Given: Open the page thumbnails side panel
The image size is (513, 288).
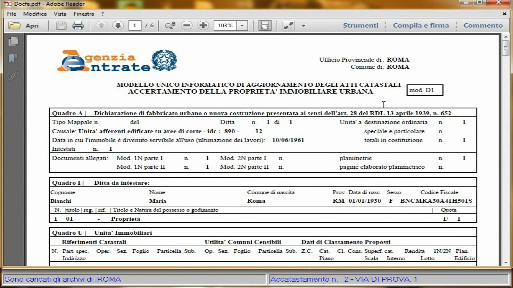Looking at the screenshot, I should coord(13,41).
